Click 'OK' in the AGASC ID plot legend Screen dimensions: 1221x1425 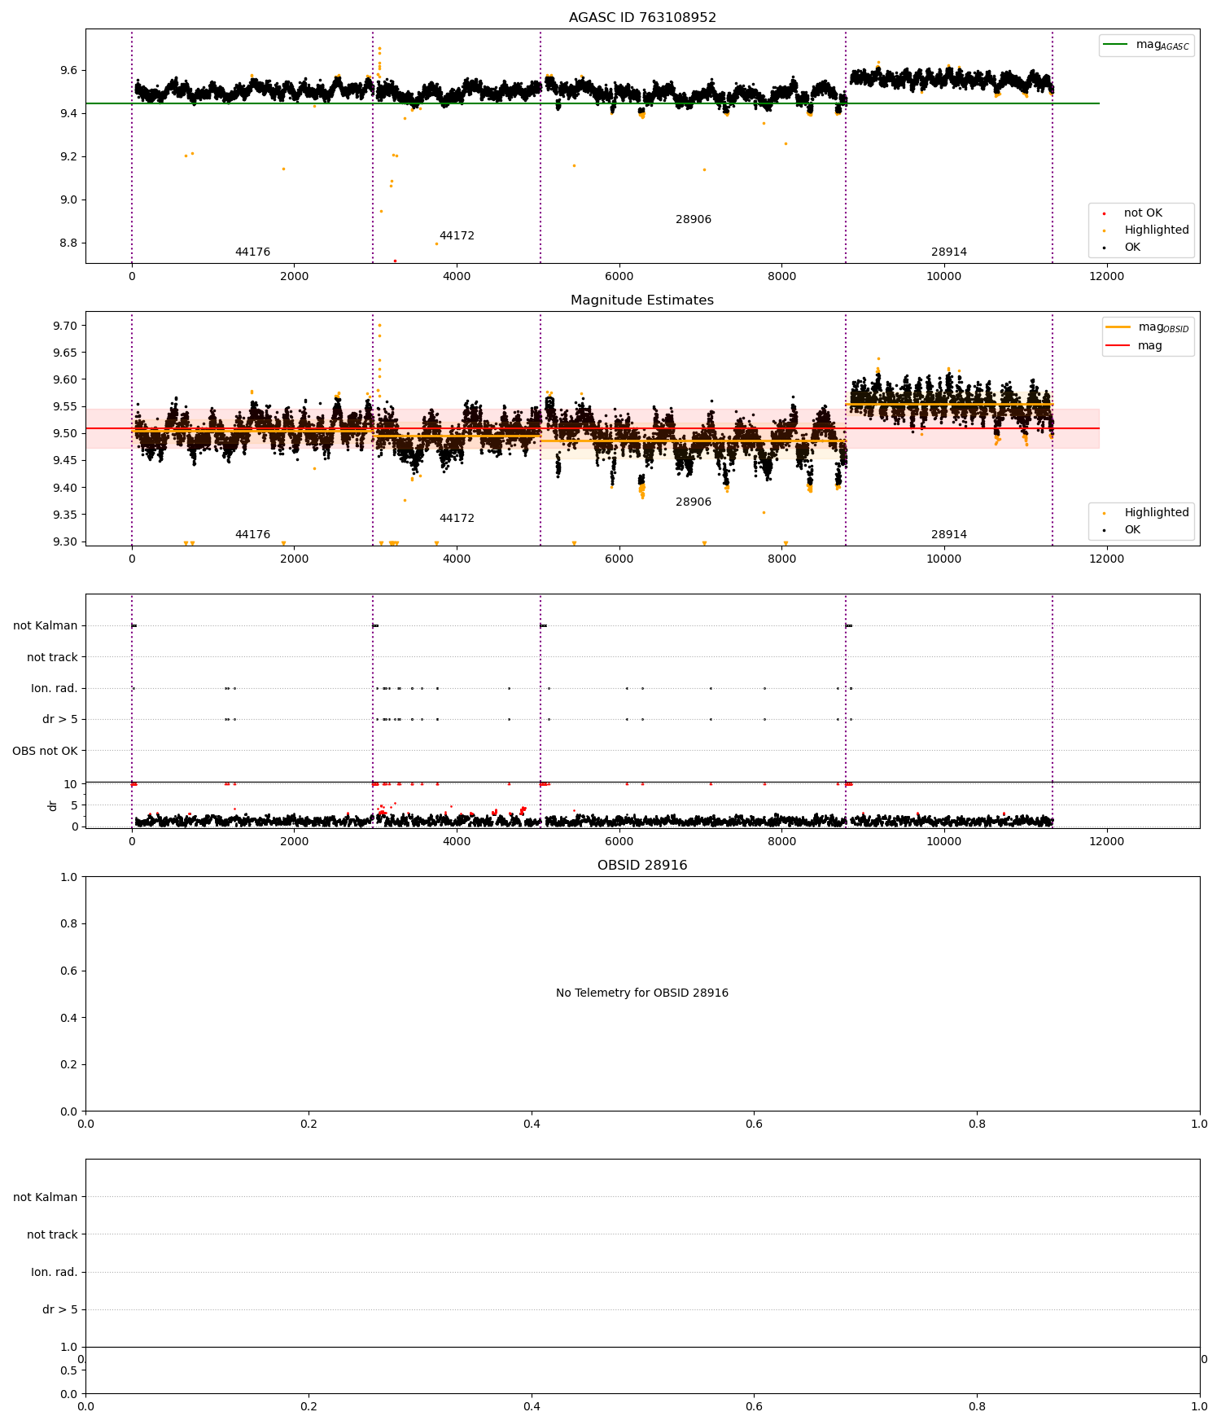tap(1132, 248)
